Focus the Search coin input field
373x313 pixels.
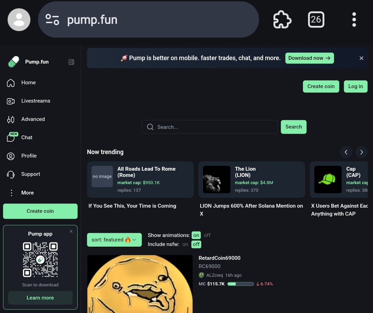click(210, 127)
